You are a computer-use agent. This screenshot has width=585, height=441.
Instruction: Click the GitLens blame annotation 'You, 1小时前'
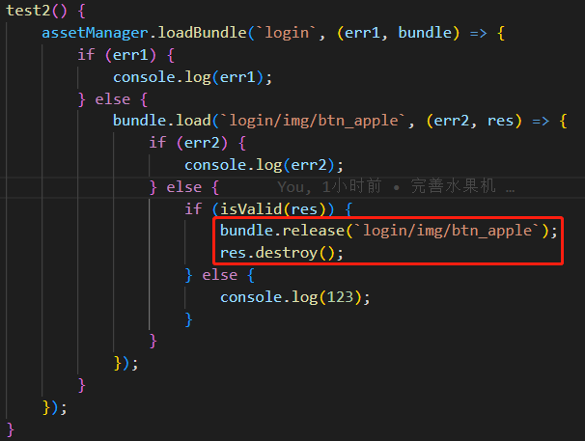coord(329,186)
